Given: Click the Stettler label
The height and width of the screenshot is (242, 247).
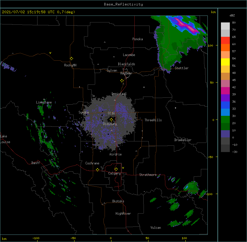Looking at the screenshot, I should click(182, 68).
